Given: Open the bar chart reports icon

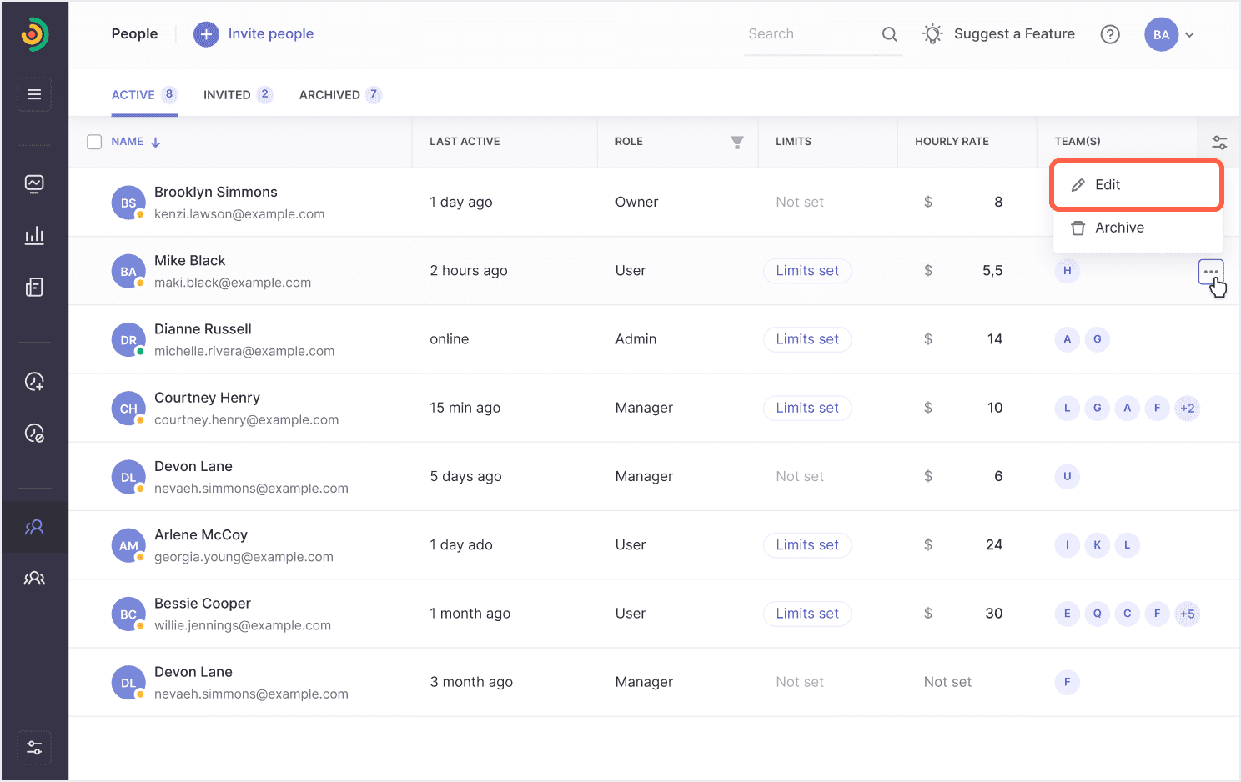Looking at the screenshot, I should point(34,235).
